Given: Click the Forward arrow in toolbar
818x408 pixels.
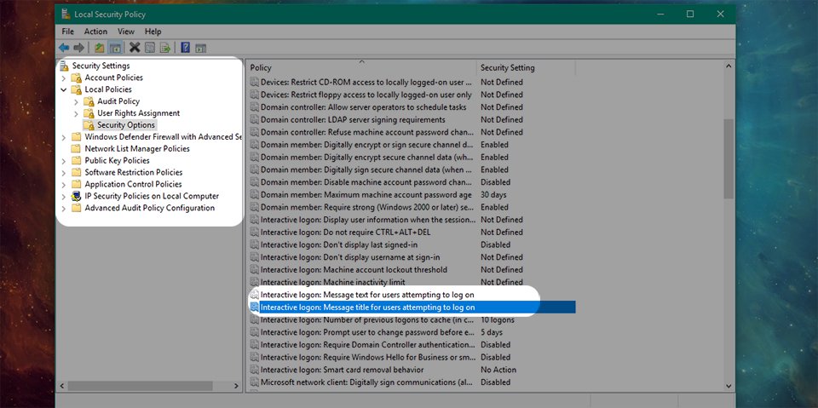Looking at the screenshot, I should [78, 48].
